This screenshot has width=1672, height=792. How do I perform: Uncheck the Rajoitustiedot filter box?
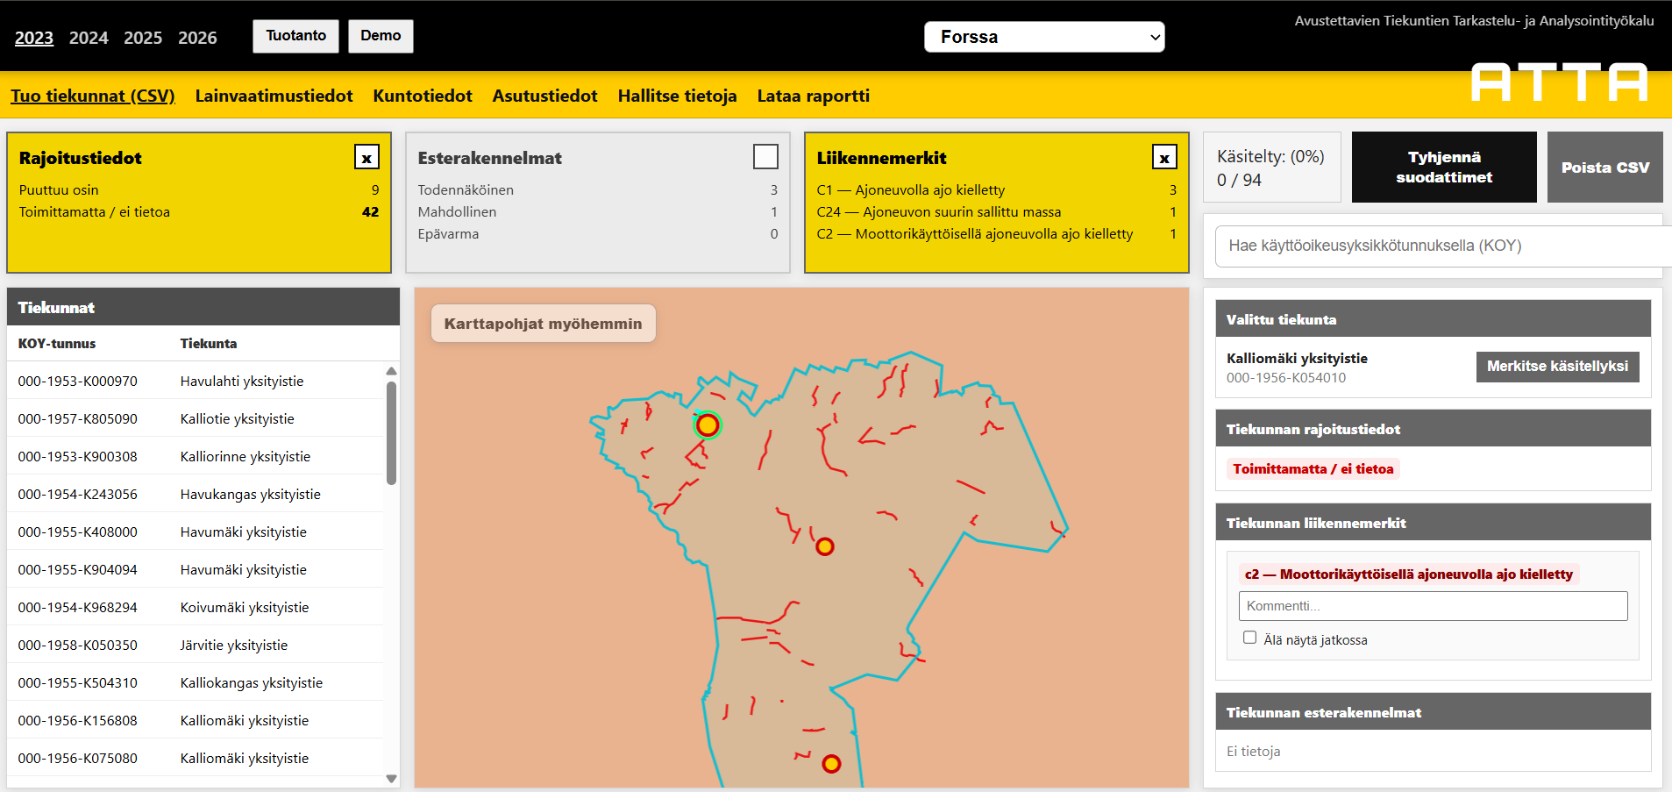(366, 157)
